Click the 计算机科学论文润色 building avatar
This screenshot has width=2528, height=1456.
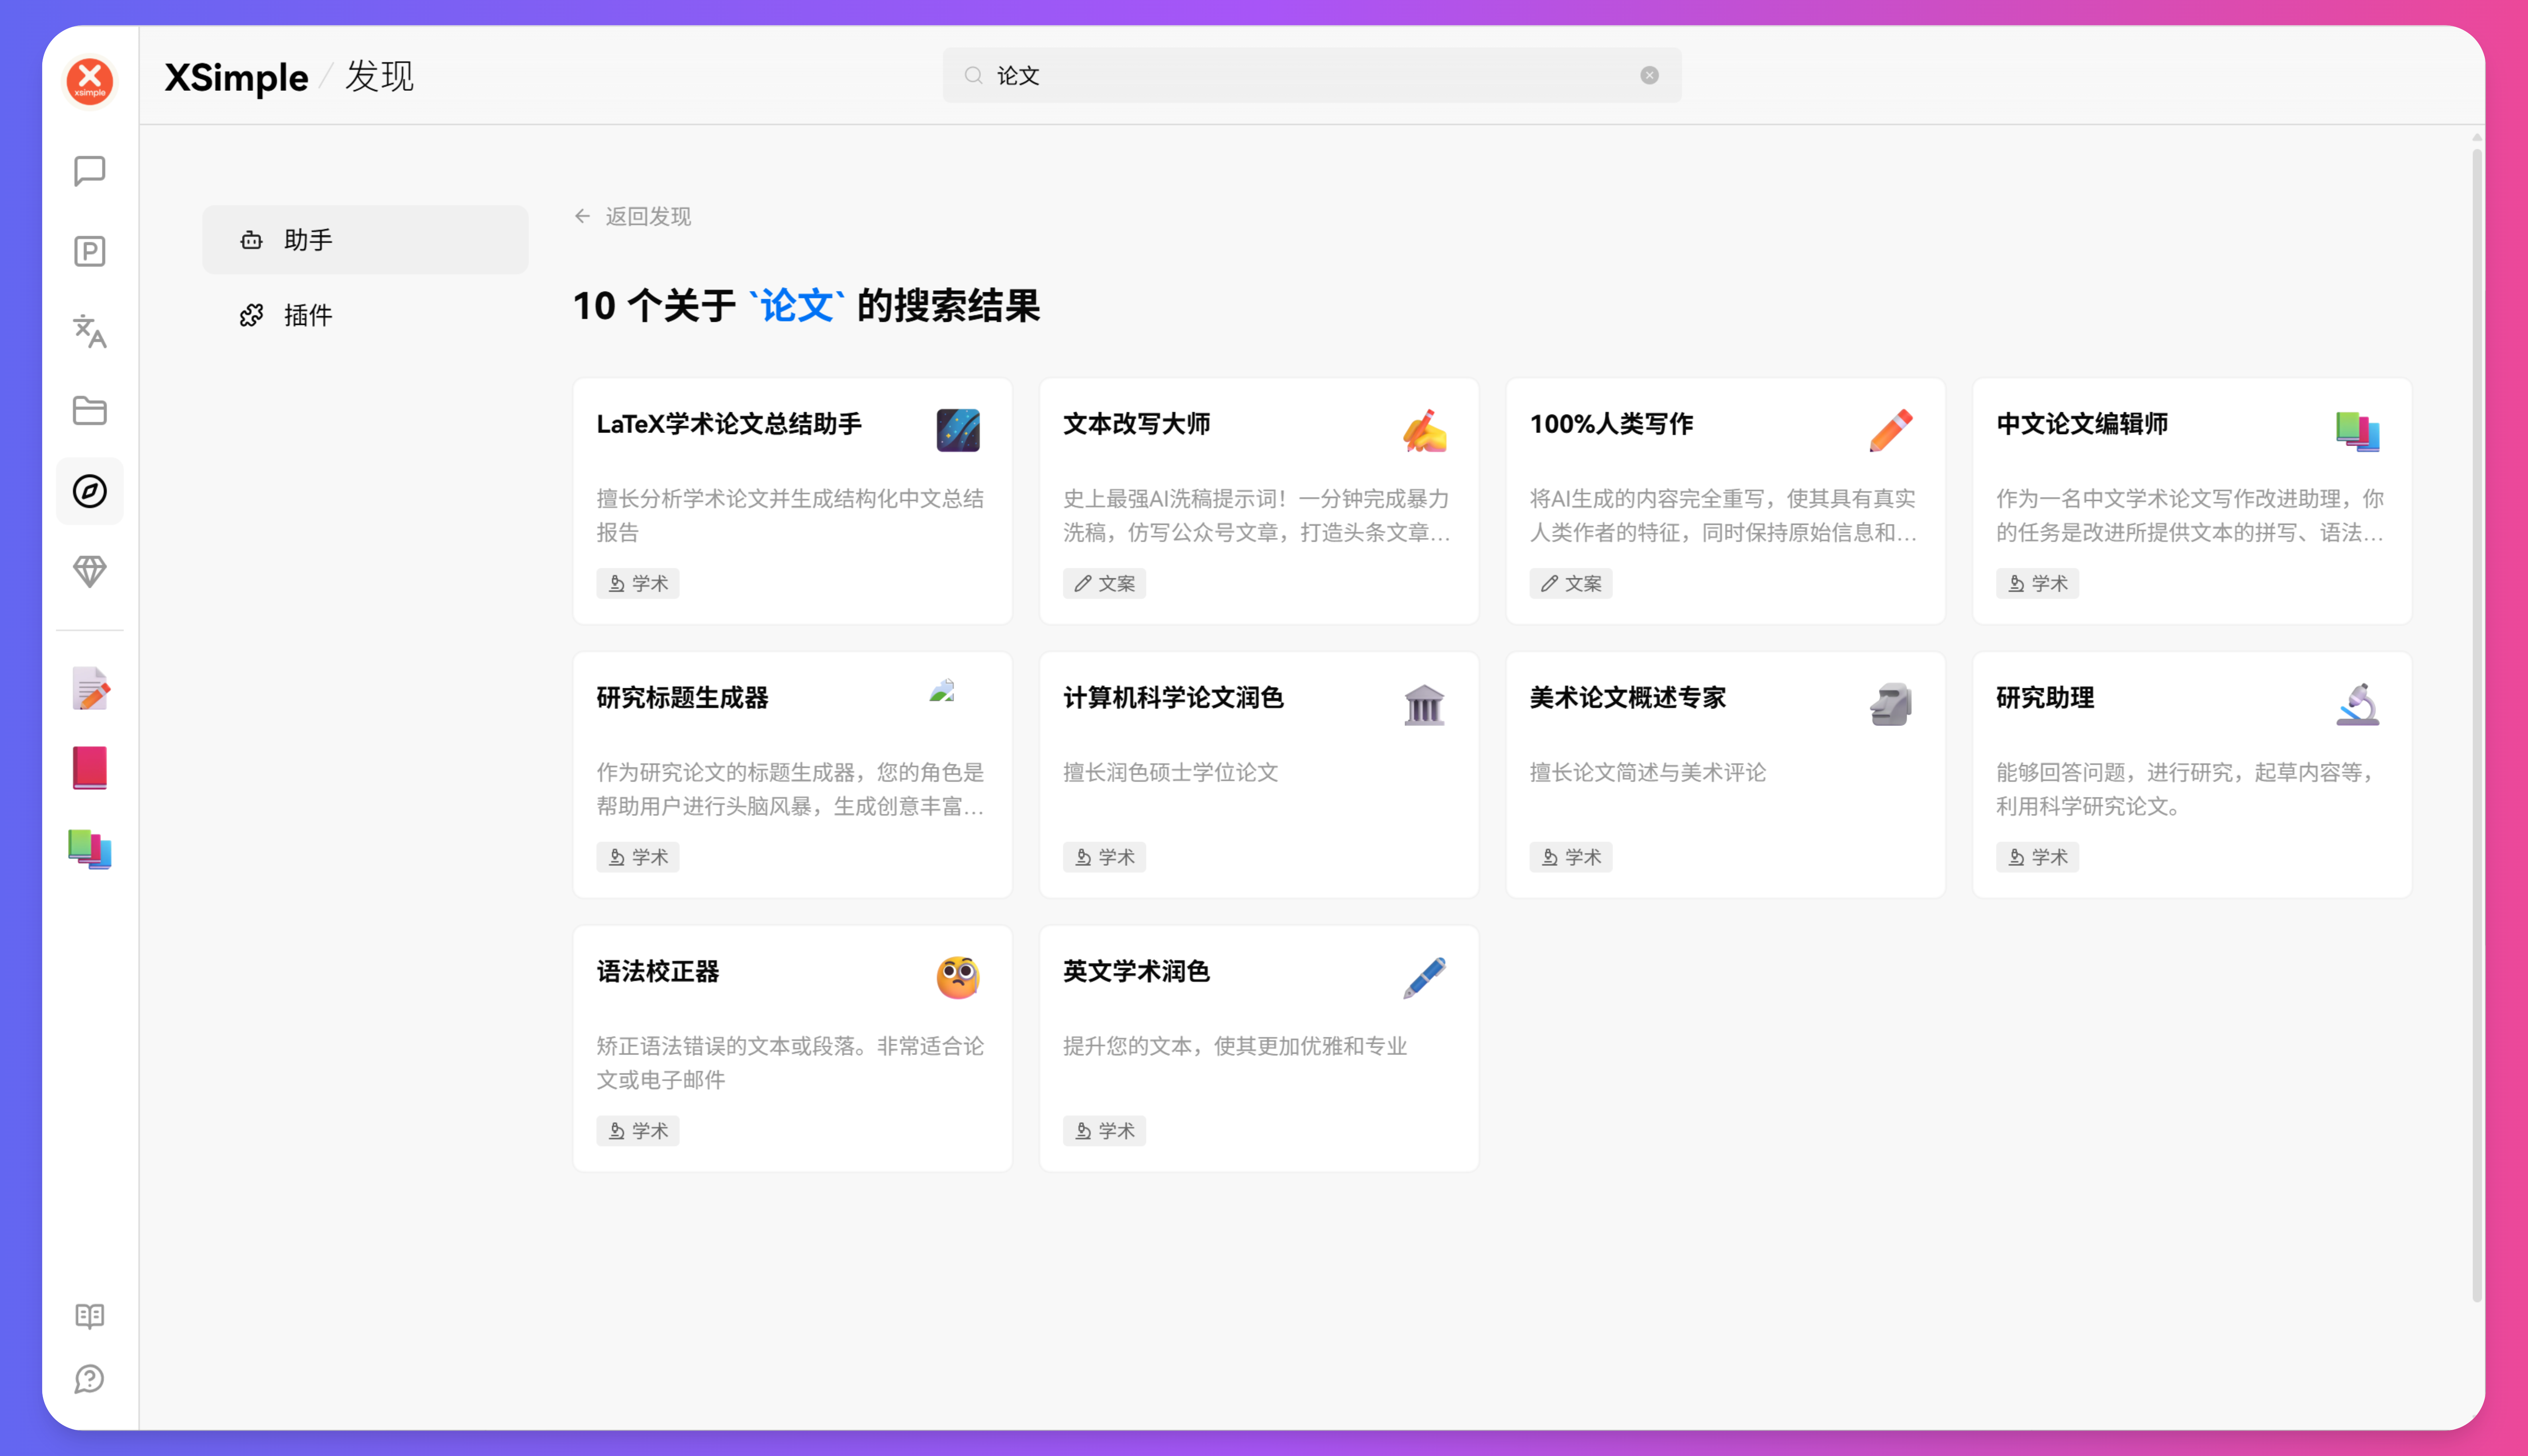[x=1425, y=705]
